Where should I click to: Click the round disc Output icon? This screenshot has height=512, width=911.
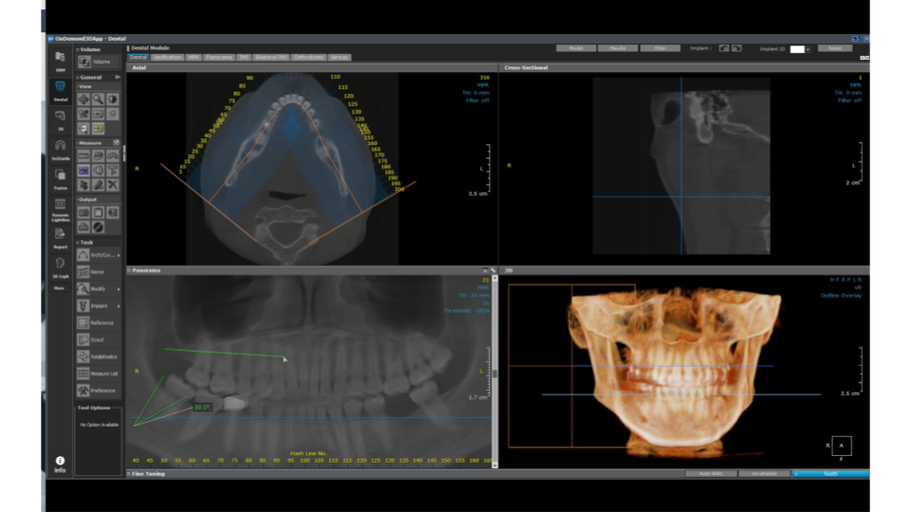tap(98, 227)
